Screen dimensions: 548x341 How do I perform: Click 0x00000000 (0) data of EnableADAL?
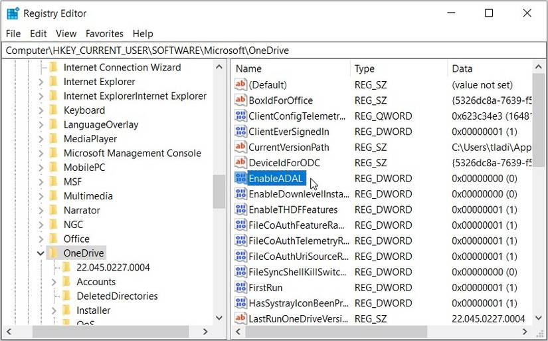click(484, 178)
